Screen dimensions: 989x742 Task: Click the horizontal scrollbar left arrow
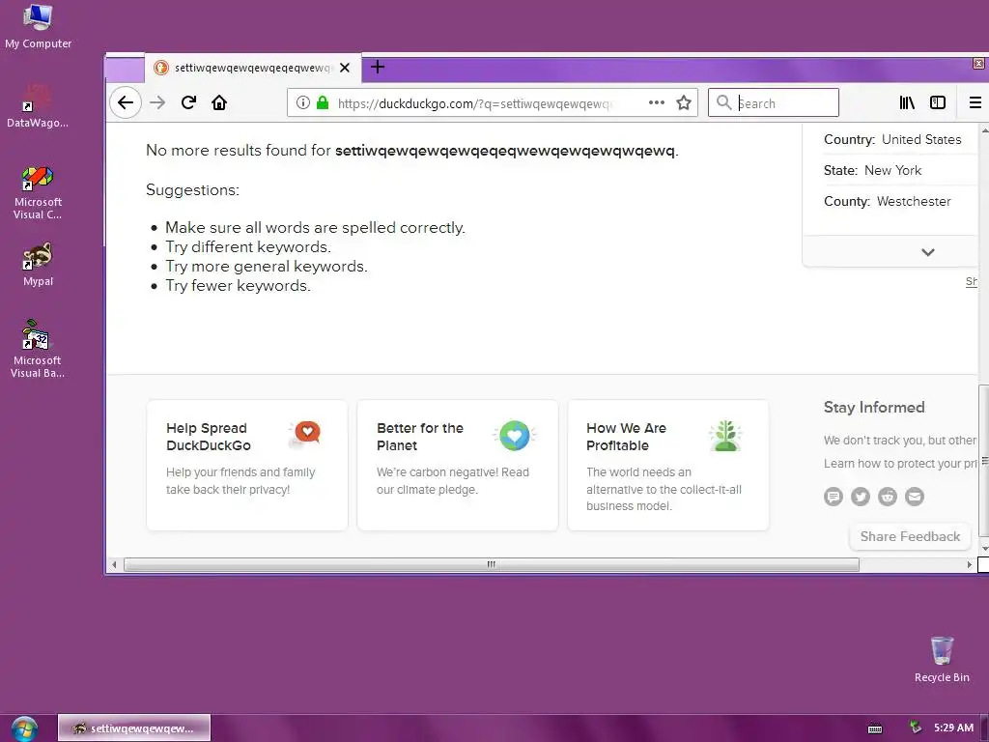(x=114, y=564)
